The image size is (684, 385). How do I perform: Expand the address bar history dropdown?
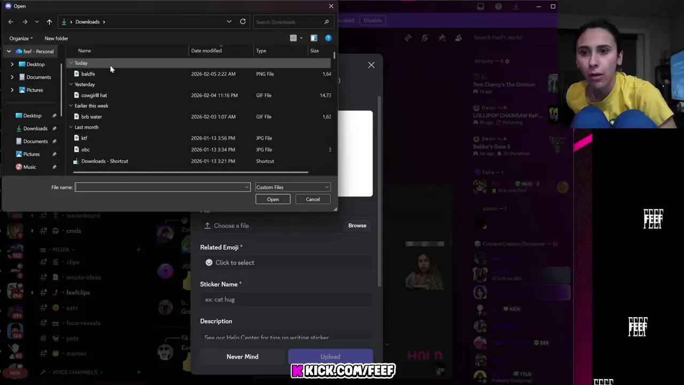229,21
